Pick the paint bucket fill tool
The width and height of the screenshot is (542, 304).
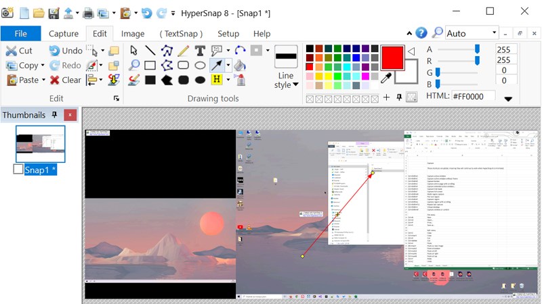coord(240,65)
